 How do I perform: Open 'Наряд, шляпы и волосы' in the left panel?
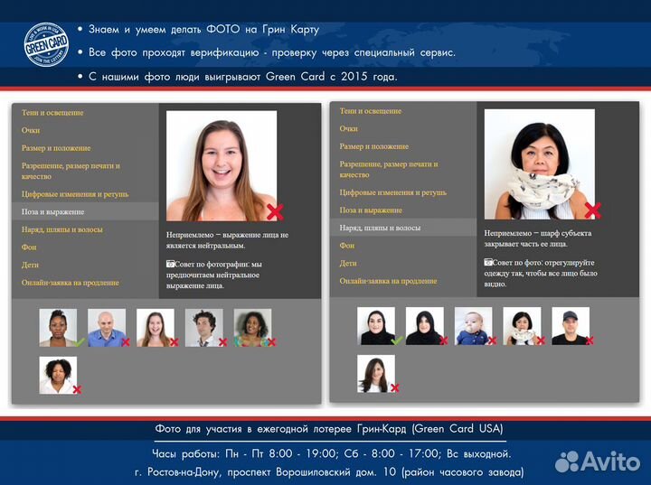(x=62, y=229)
